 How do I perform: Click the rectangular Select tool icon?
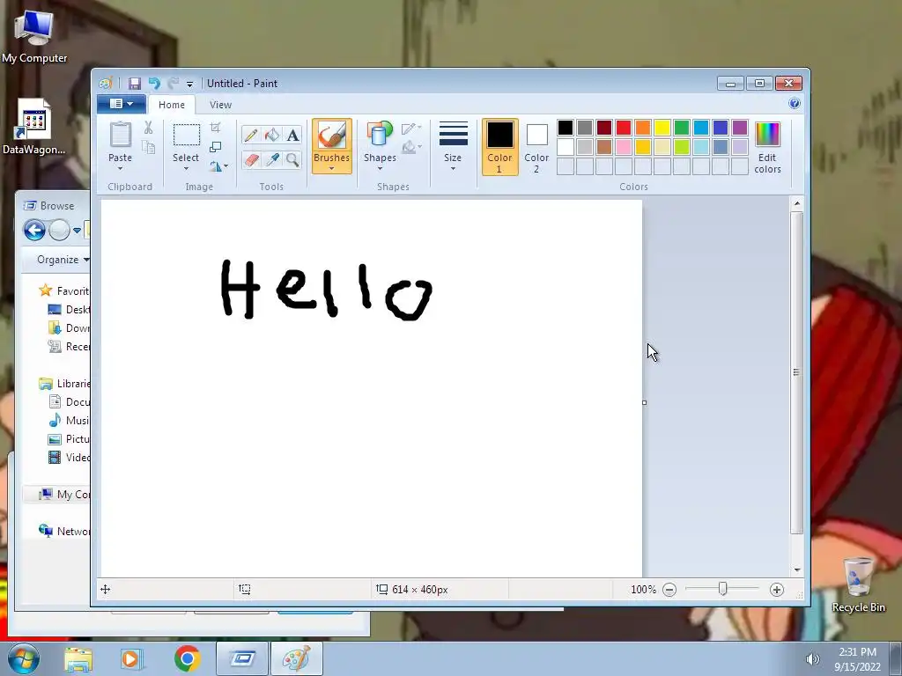pos(187,136)
